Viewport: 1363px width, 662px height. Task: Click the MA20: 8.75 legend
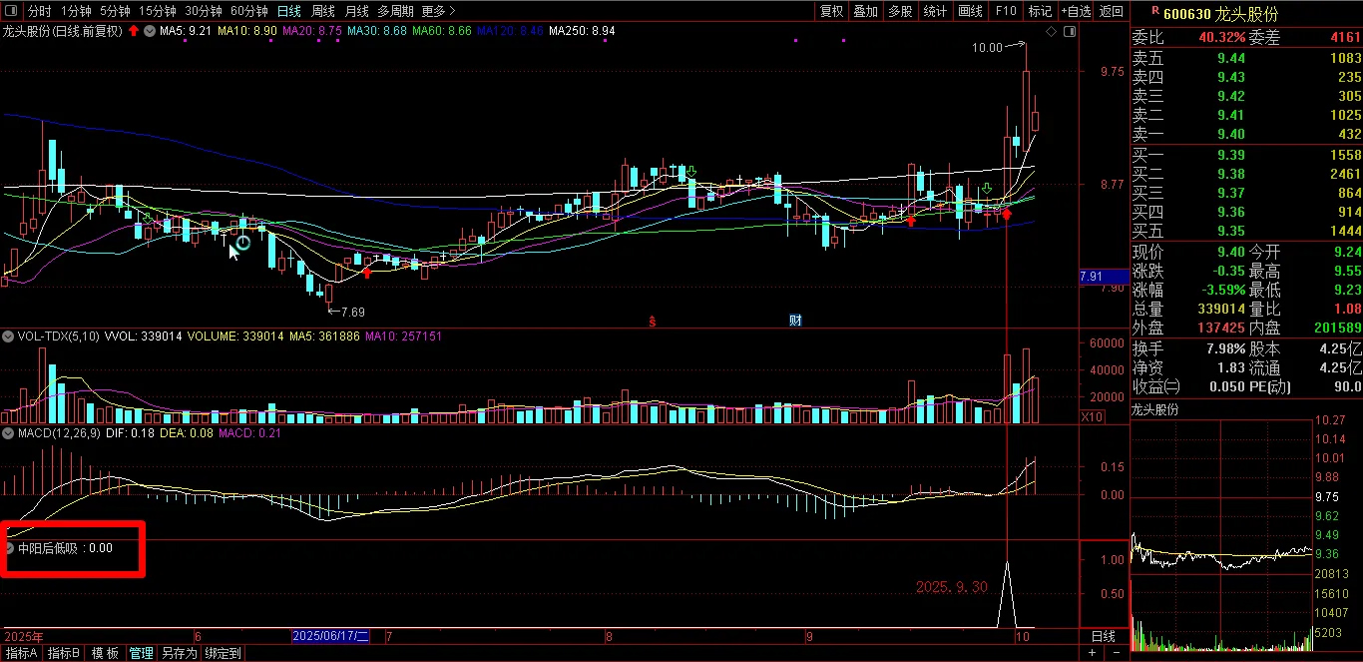[312, 32]
